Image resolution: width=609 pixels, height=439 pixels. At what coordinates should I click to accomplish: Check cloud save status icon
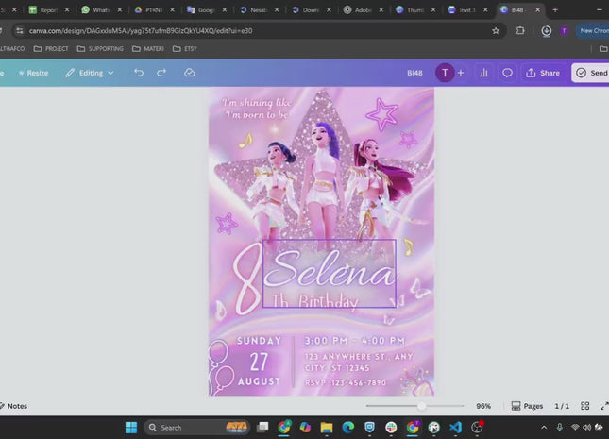190,73
